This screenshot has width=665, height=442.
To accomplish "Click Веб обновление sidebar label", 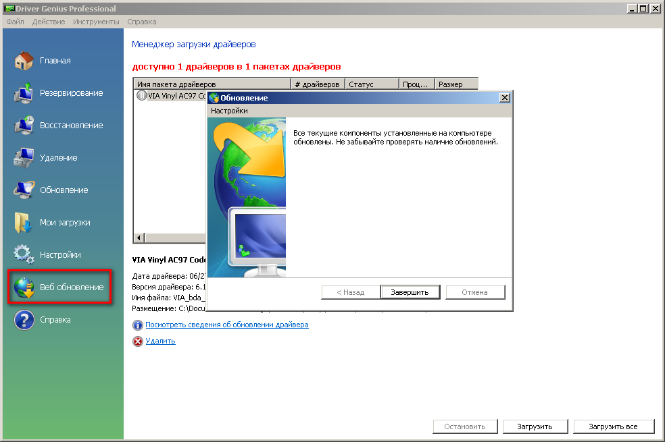I will point(72,287).
